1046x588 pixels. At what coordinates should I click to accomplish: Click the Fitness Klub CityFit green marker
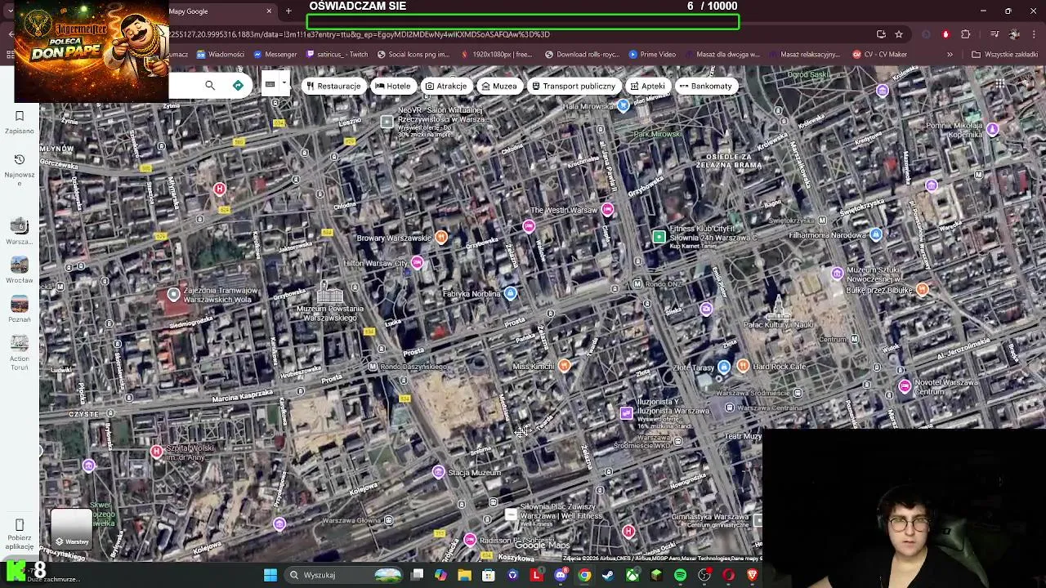(x=659, y=237)
